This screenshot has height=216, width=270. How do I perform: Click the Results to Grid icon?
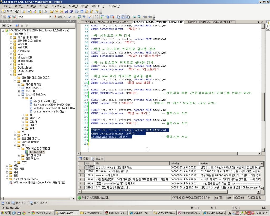[x=123, y=17]
